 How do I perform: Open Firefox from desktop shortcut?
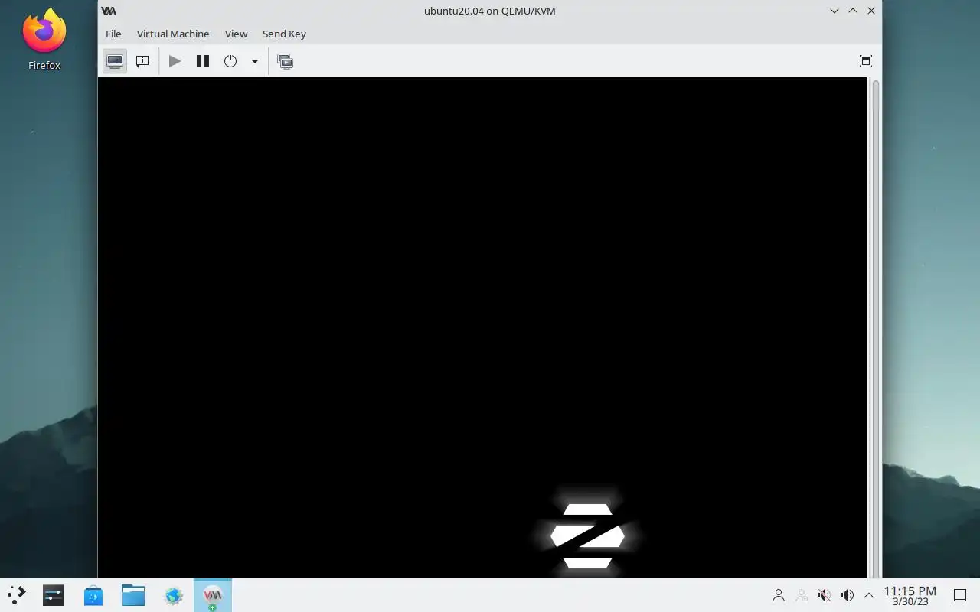pos(44,40)
